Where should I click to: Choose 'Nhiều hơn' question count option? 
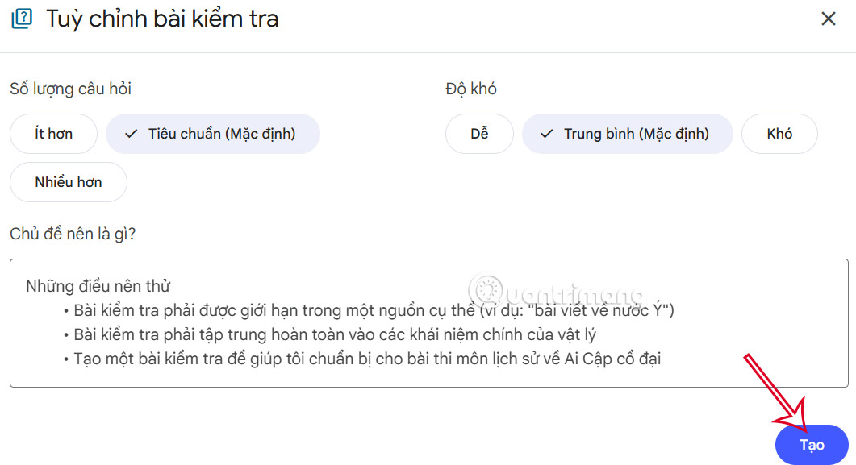(68, 182)
